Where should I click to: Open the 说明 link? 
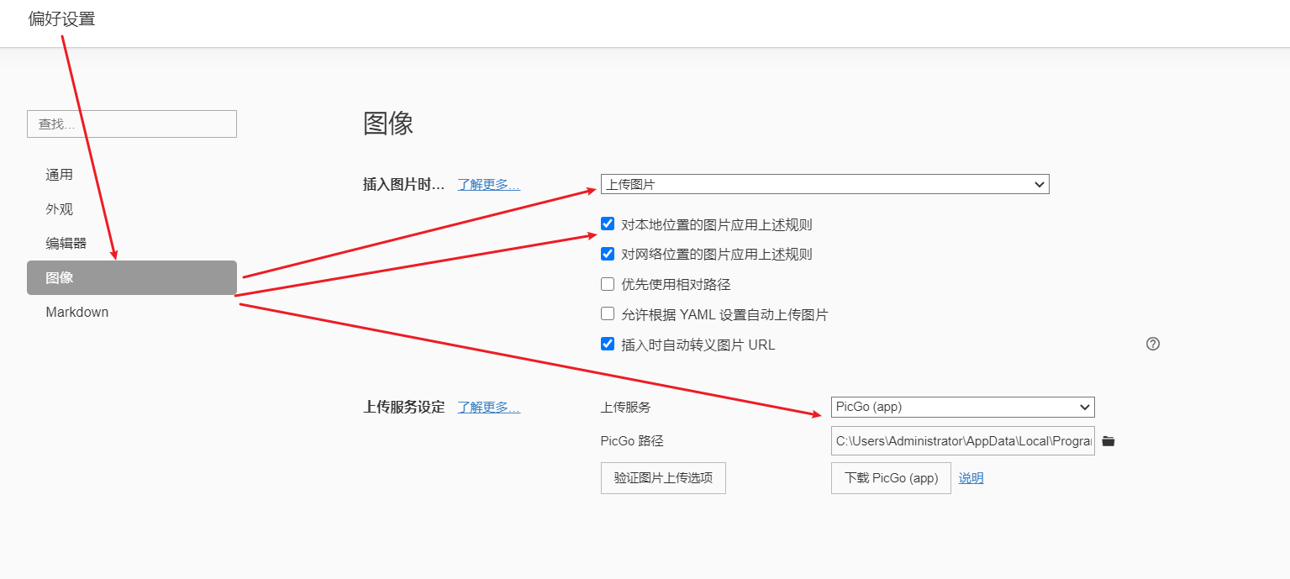coord(971,478)
